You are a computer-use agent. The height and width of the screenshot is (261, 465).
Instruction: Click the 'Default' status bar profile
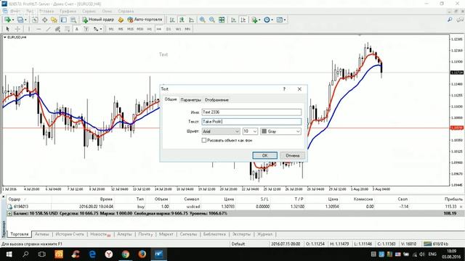pyautogui.click(x=238, y=244)
